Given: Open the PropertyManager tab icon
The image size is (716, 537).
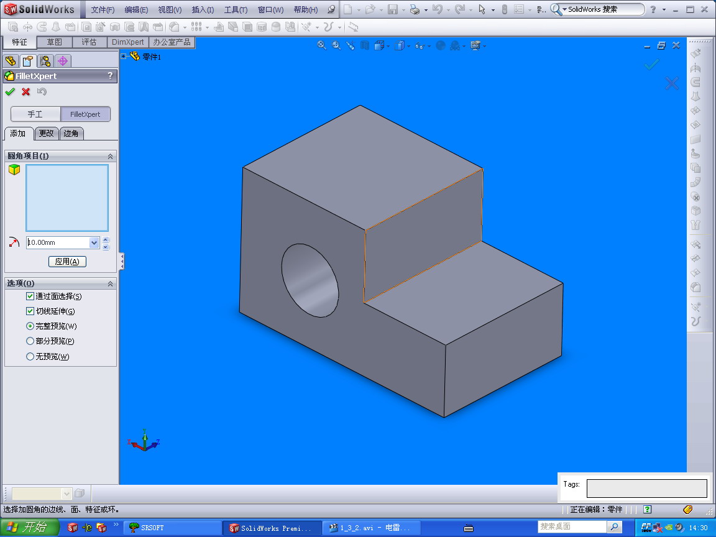Looking at the screenshot, I should pyautogui.click(x=28, y=61).
